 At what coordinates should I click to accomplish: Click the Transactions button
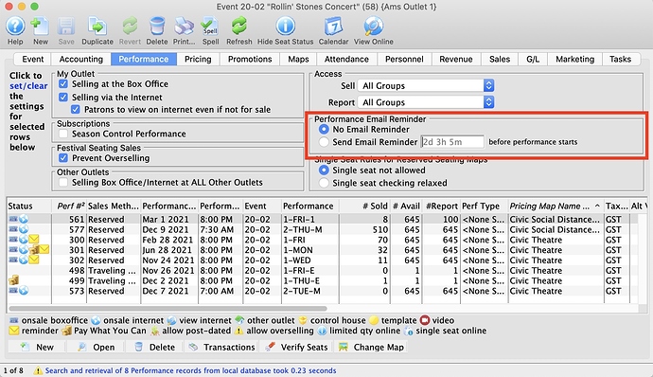pyautogui.click(x=221, y=347)
